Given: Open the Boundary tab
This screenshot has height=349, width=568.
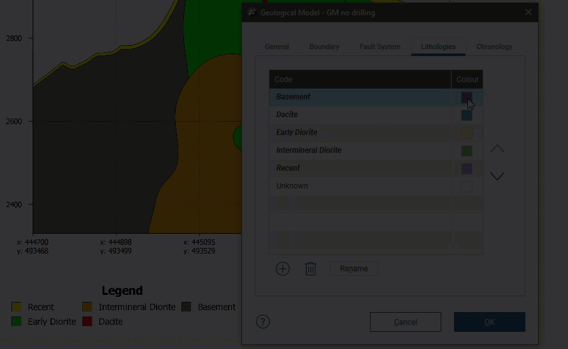Looking at the screenshot, I should 324,46.
